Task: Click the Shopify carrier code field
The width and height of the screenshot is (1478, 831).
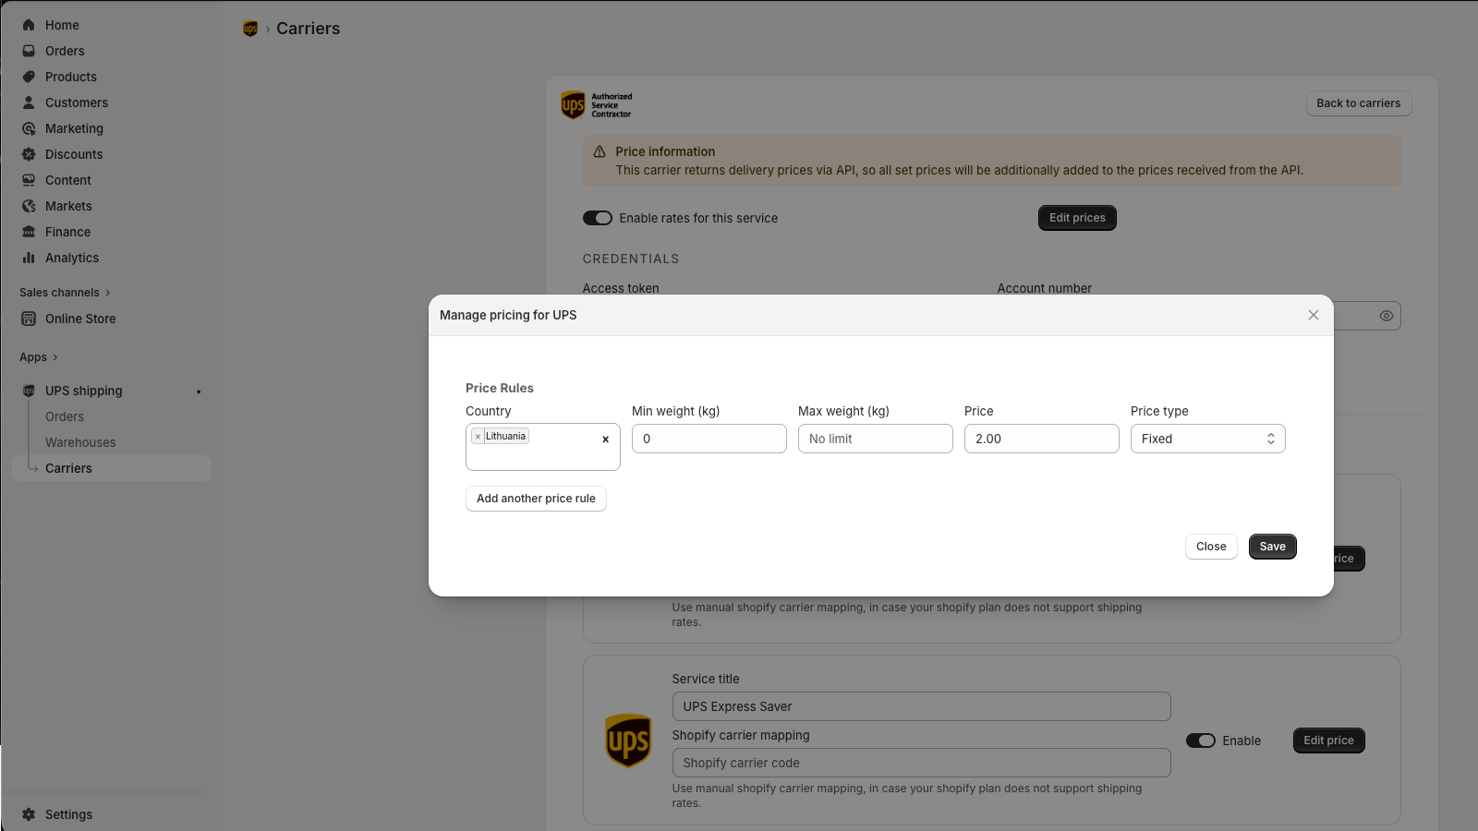Action: 922,763
